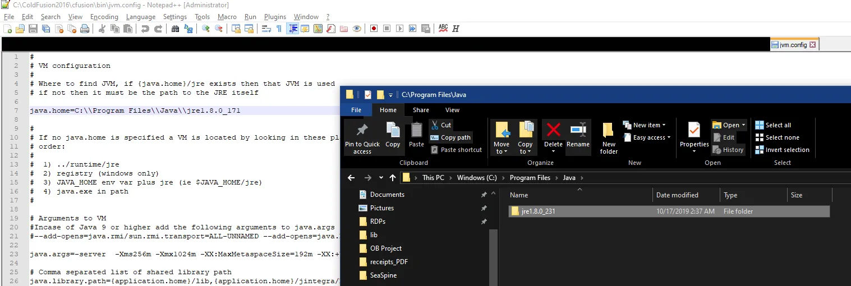Open the Language menu

(141, 17)
